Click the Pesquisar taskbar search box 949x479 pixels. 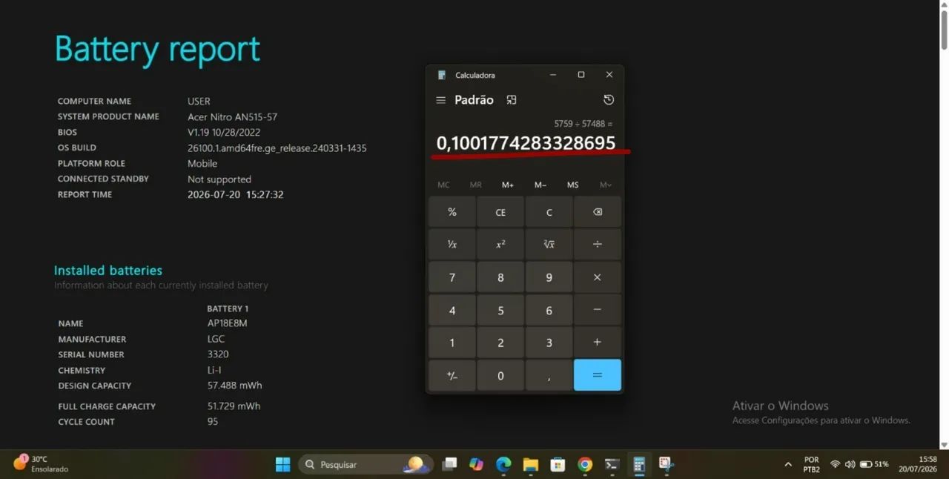365,464
